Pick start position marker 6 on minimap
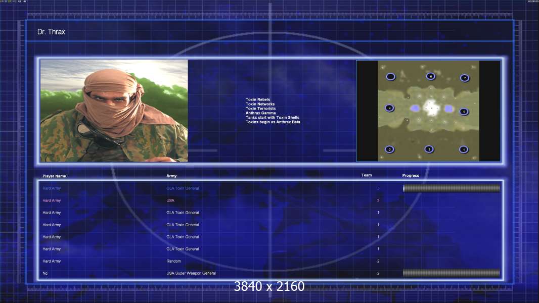 pyautogui.click(x=431, y=76)
